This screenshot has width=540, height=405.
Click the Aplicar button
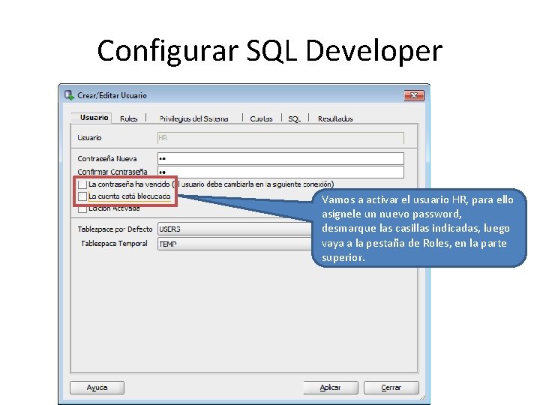point(331,388)
